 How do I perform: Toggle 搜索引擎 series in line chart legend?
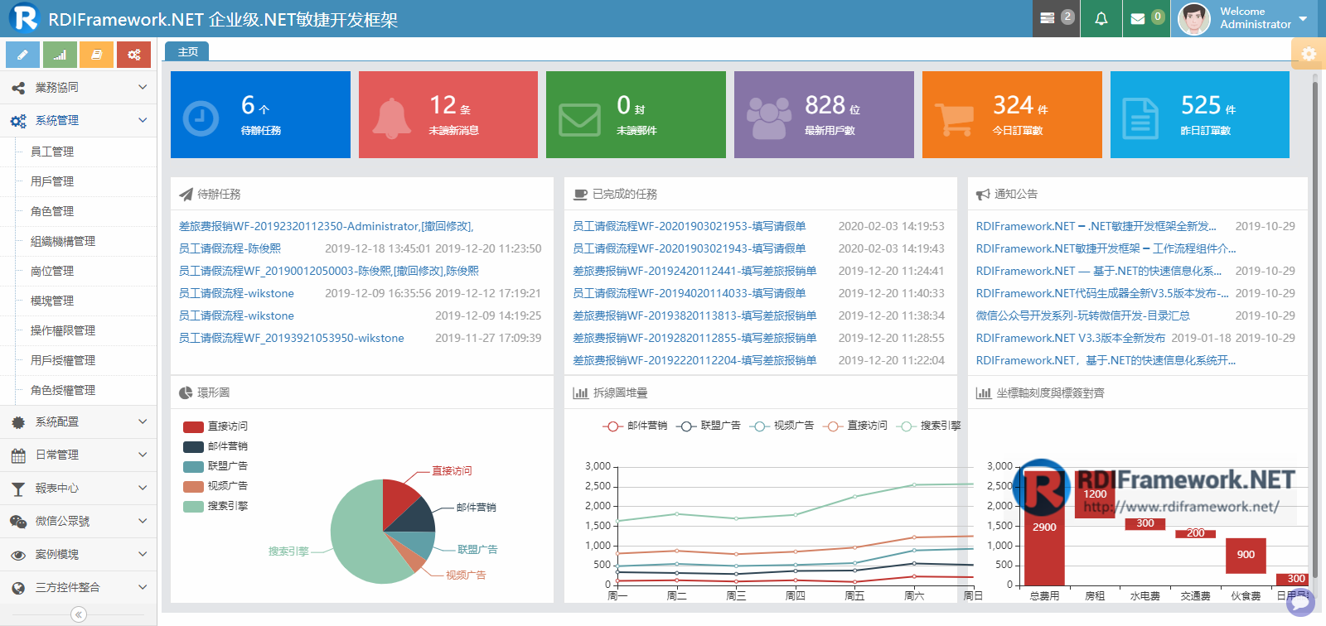[928, 426]
